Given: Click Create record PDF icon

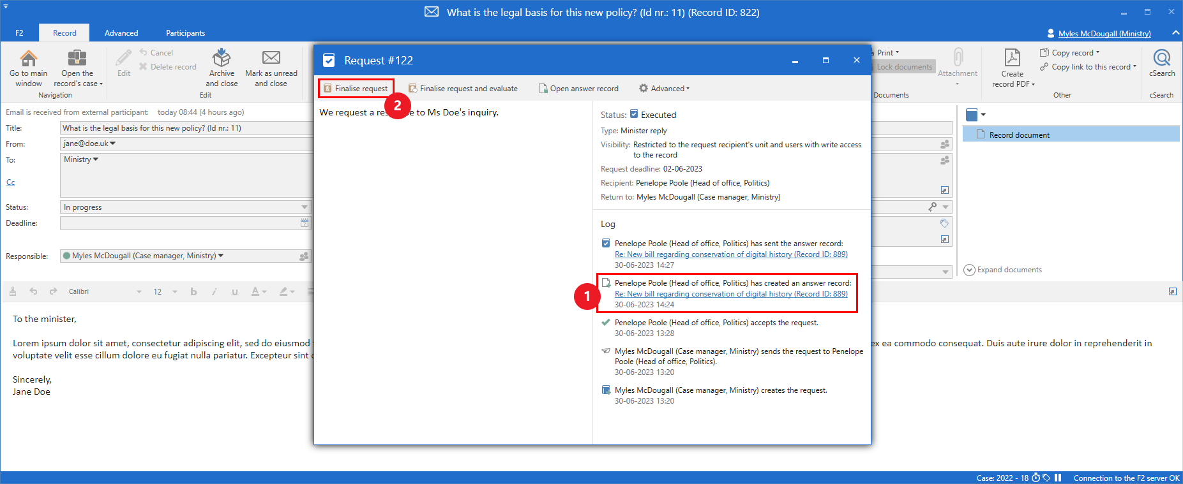Looking at the screenshot, I should click(x=1012, y=59).
